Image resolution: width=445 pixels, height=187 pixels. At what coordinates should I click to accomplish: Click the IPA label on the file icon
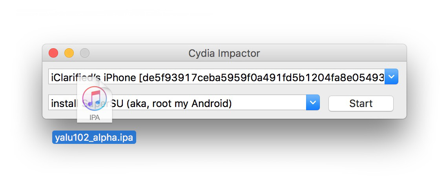point(95,117)
